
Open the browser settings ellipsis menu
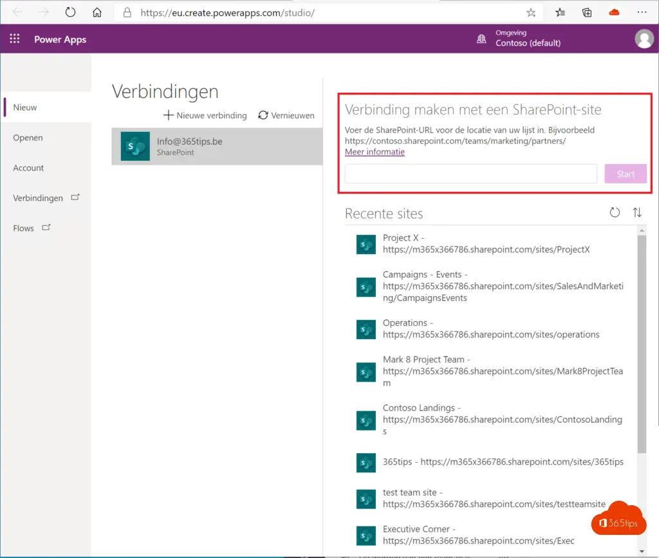pos(642,12)
